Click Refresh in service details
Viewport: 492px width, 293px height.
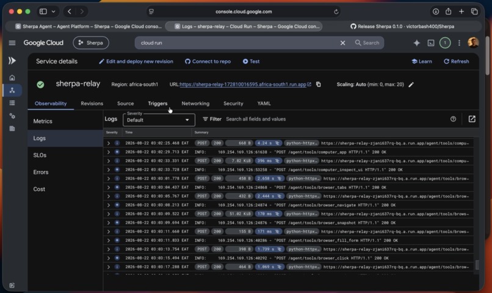(456, 62)
